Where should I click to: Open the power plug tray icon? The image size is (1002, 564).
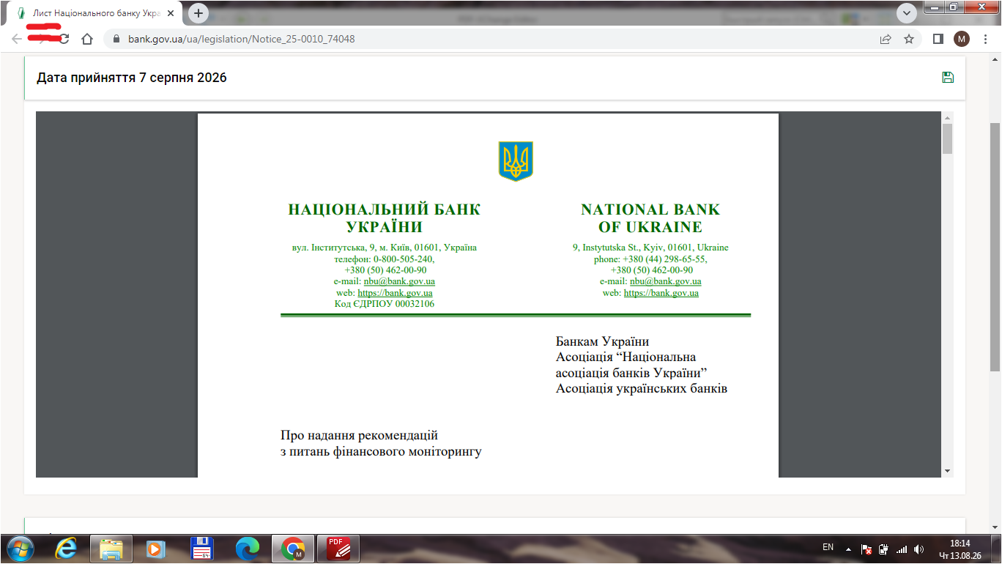click(x=883, y=549)
